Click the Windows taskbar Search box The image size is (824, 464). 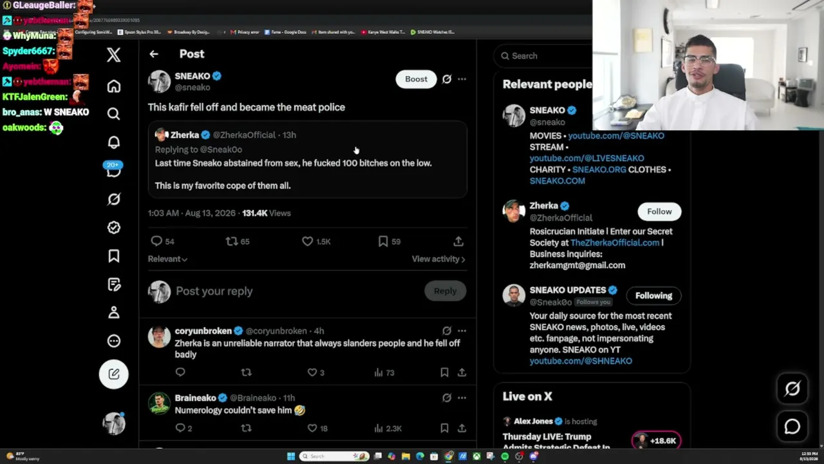click(x=335, y=456)
